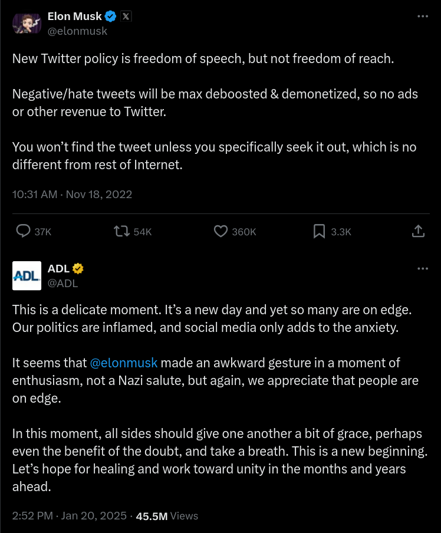Click Elon Musk's profile avatar
This screenshot has width=441, height=533.
coord(27,24)
